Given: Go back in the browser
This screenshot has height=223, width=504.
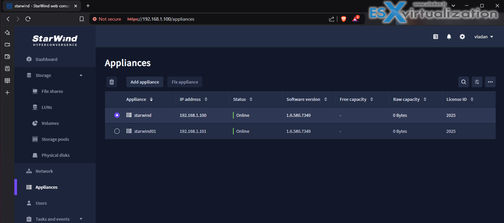Looking at the screenshot, I should (x=8, y=19).
